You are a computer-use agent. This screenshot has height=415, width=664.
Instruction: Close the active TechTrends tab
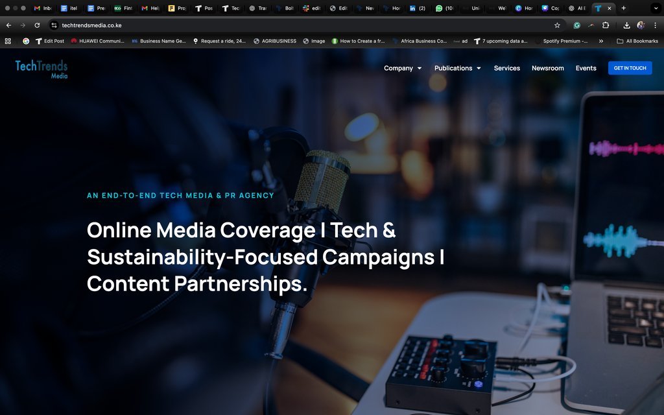[610, 8]
